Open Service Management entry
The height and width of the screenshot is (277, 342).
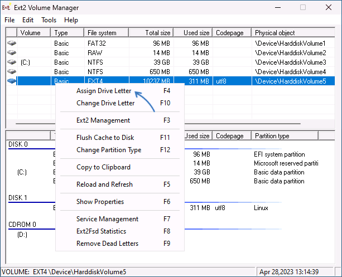120,219
